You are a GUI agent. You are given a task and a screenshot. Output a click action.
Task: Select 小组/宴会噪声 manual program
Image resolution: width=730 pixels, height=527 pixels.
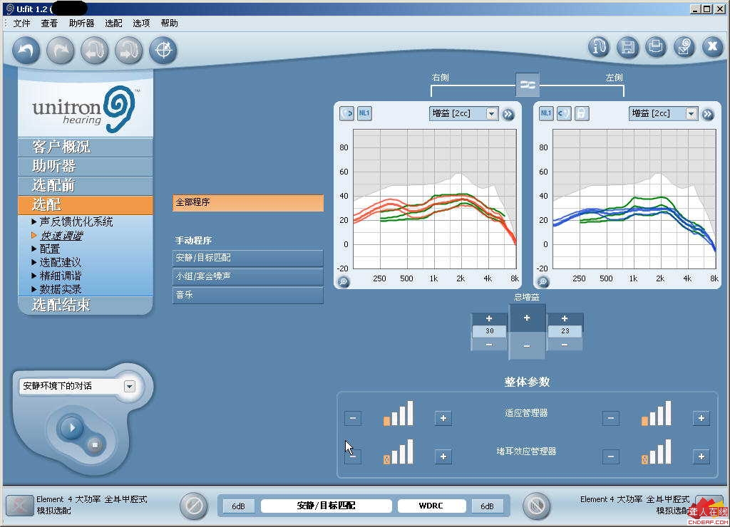pos(248,276)
